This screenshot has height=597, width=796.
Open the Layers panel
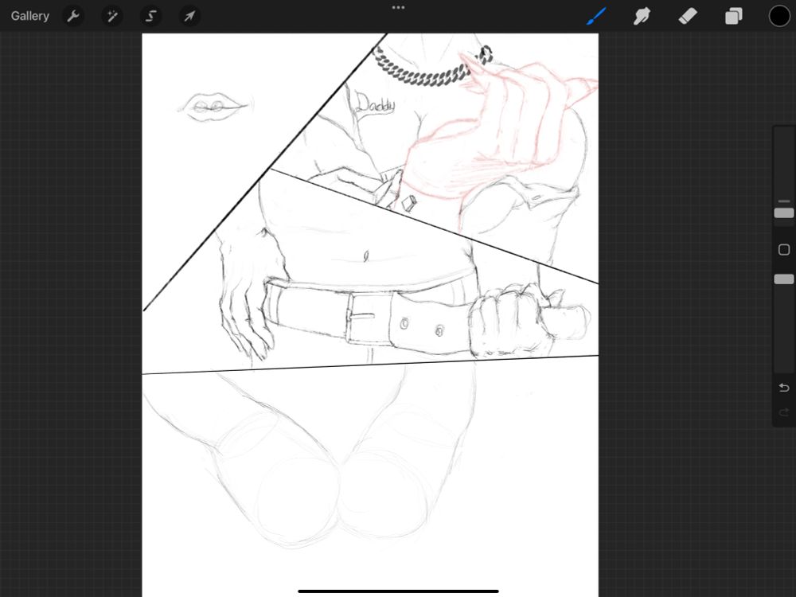(x=734, y=16)
